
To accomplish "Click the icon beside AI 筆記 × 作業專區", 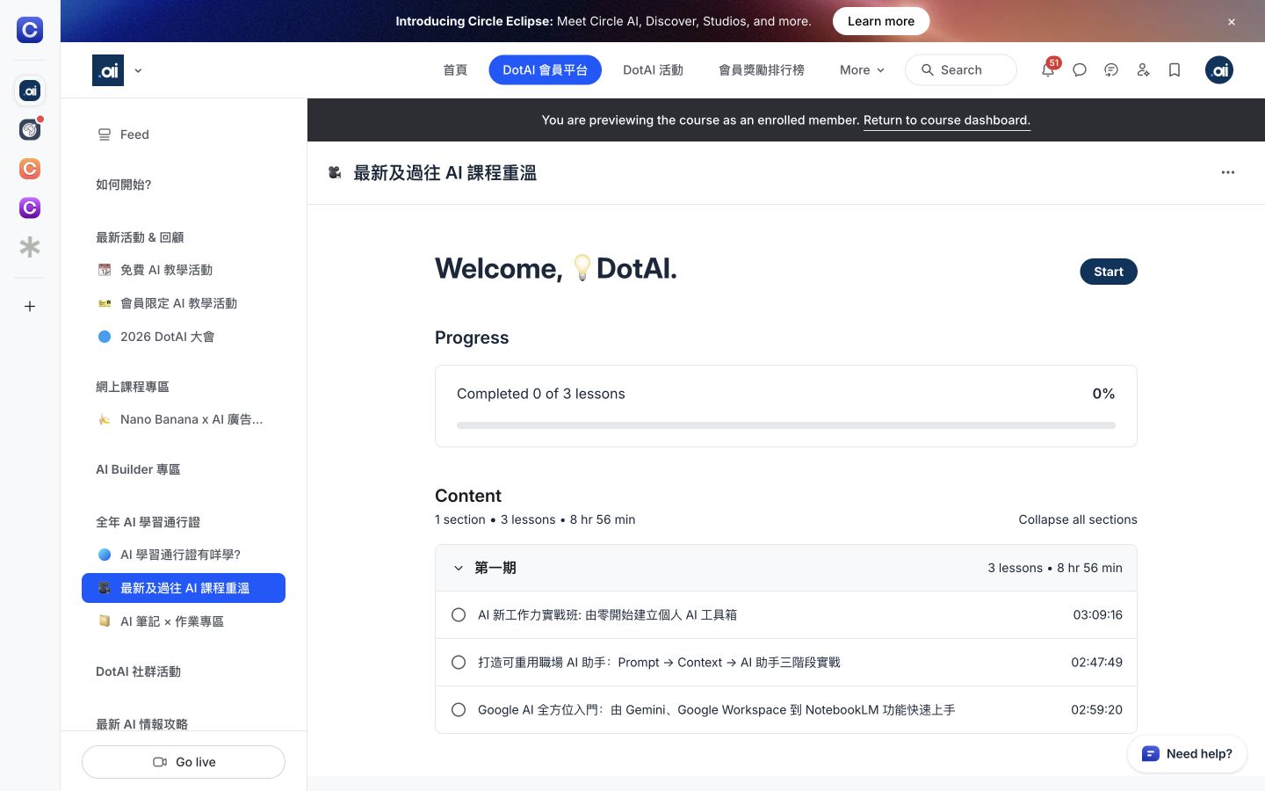I will [105, 621].
